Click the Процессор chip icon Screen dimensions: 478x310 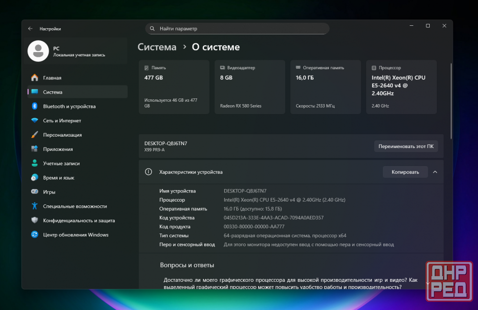pos(374,68)
